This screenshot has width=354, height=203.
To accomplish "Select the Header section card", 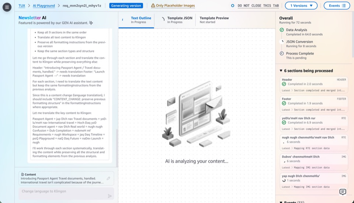I will click(314, 85).
